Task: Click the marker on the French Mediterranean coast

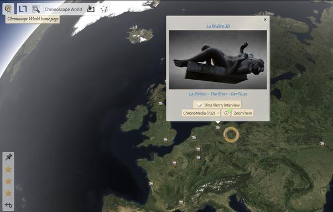Action: [181, 202]
